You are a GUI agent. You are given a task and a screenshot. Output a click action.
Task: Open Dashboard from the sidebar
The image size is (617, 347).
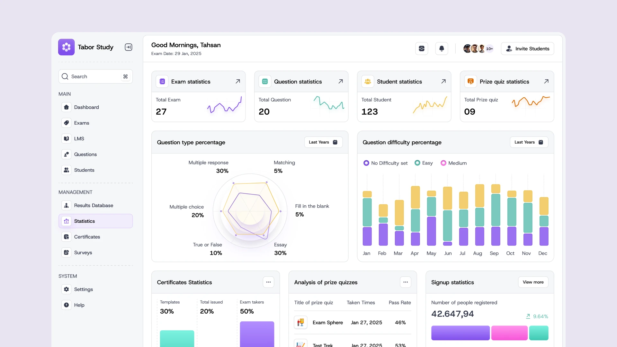click(95, 107)
